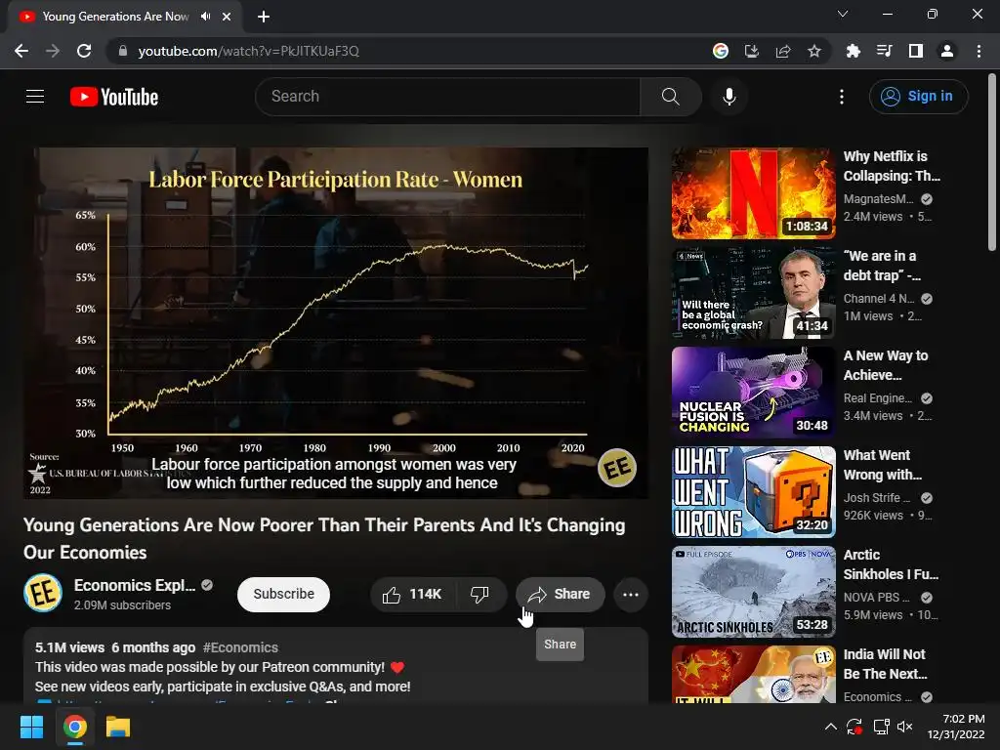Click the magnifier search button

(670, 97)
